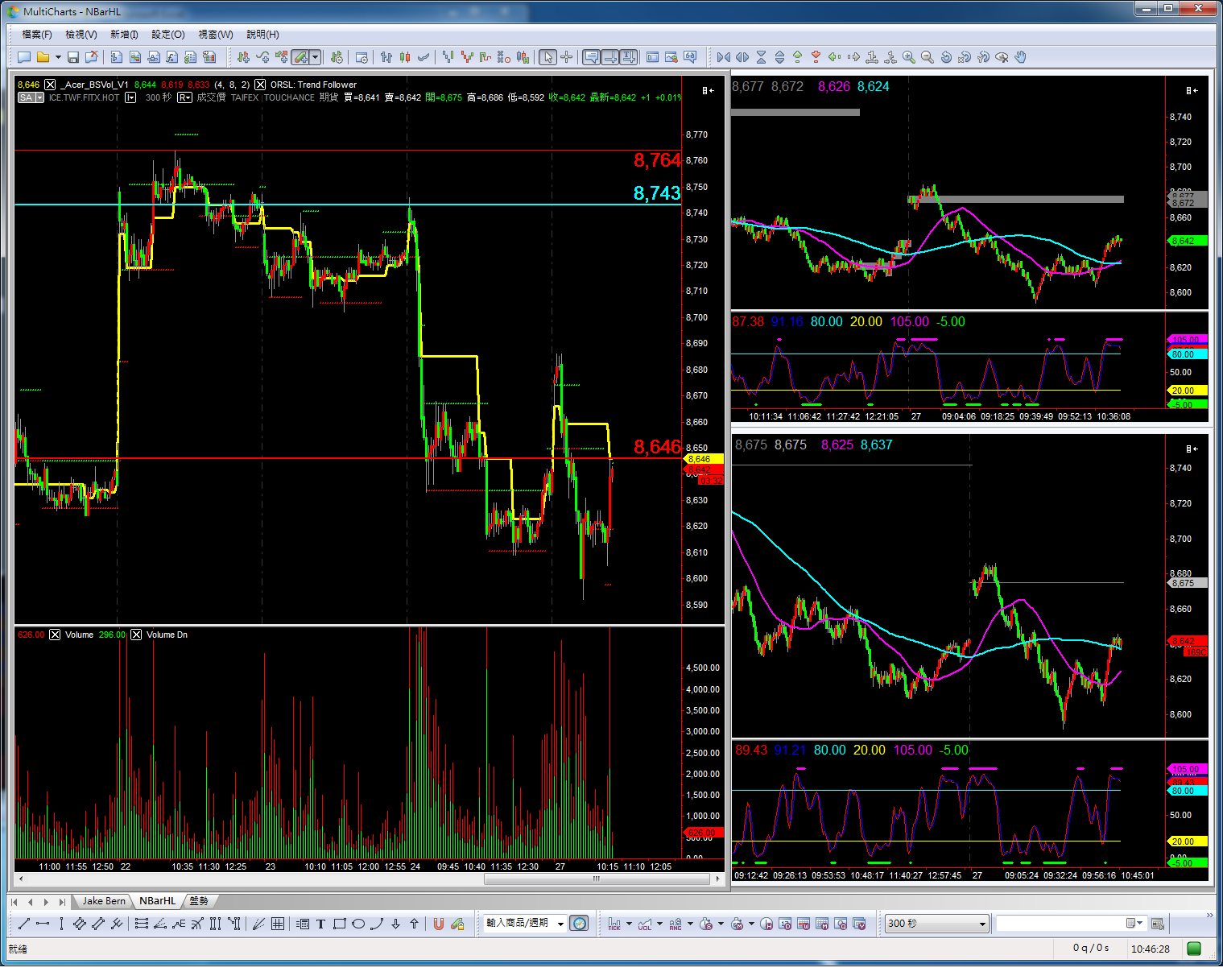Toggle the chart linking clock icon
The width and height of the screenshot is (1223, 980).
pyautogui.click(x=579, y=924)
